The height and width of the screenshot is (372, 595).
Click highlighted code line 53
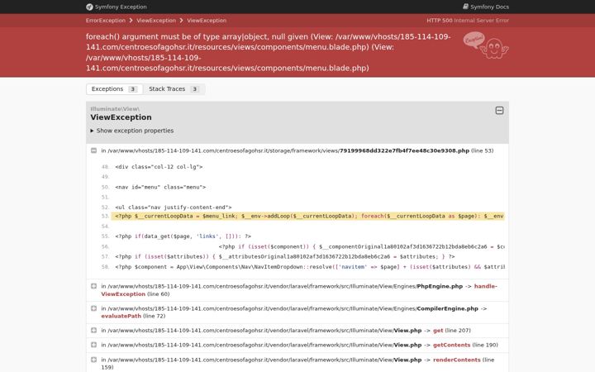(x=307, y=216)
